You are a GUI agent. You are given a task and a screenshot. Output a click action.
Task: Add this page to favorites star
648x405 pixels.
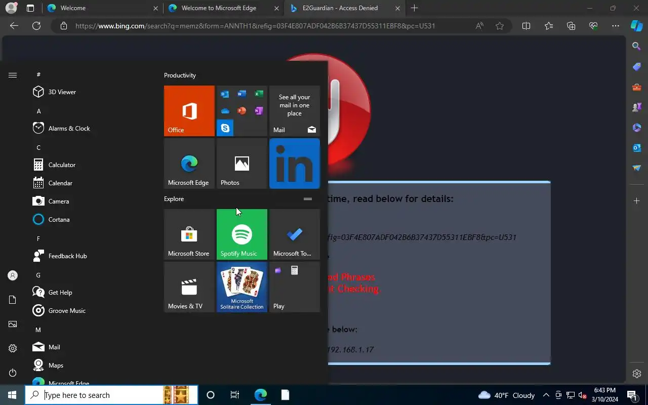(x=500, y=26)
